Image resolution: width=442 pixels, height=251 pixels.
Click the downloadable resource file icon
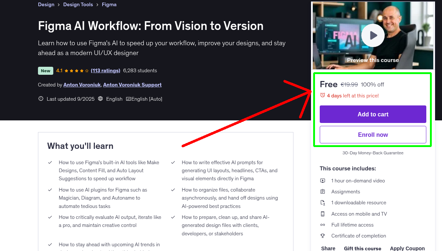[323, 202]
